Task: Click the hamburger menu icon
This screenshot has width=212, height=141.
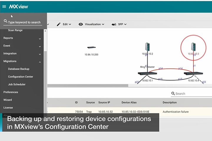Action: pyautogui.click(x=4, y=6)
